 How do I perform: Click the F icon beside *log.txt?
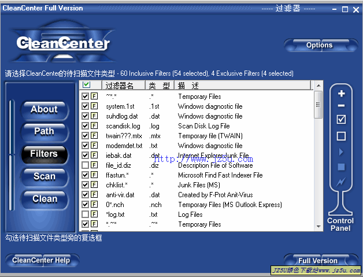click(94, 214)
